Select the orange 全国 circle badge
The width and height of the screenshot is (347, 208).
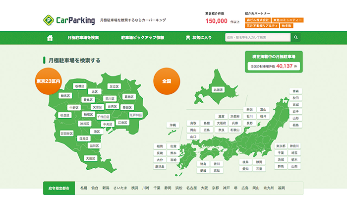click(x=166, y=80)
